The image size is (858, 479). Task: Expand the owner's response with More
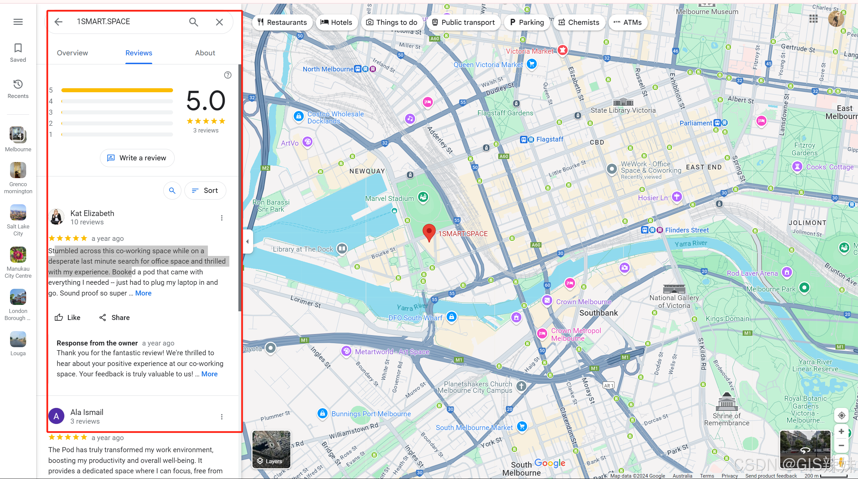pos(210,374)
